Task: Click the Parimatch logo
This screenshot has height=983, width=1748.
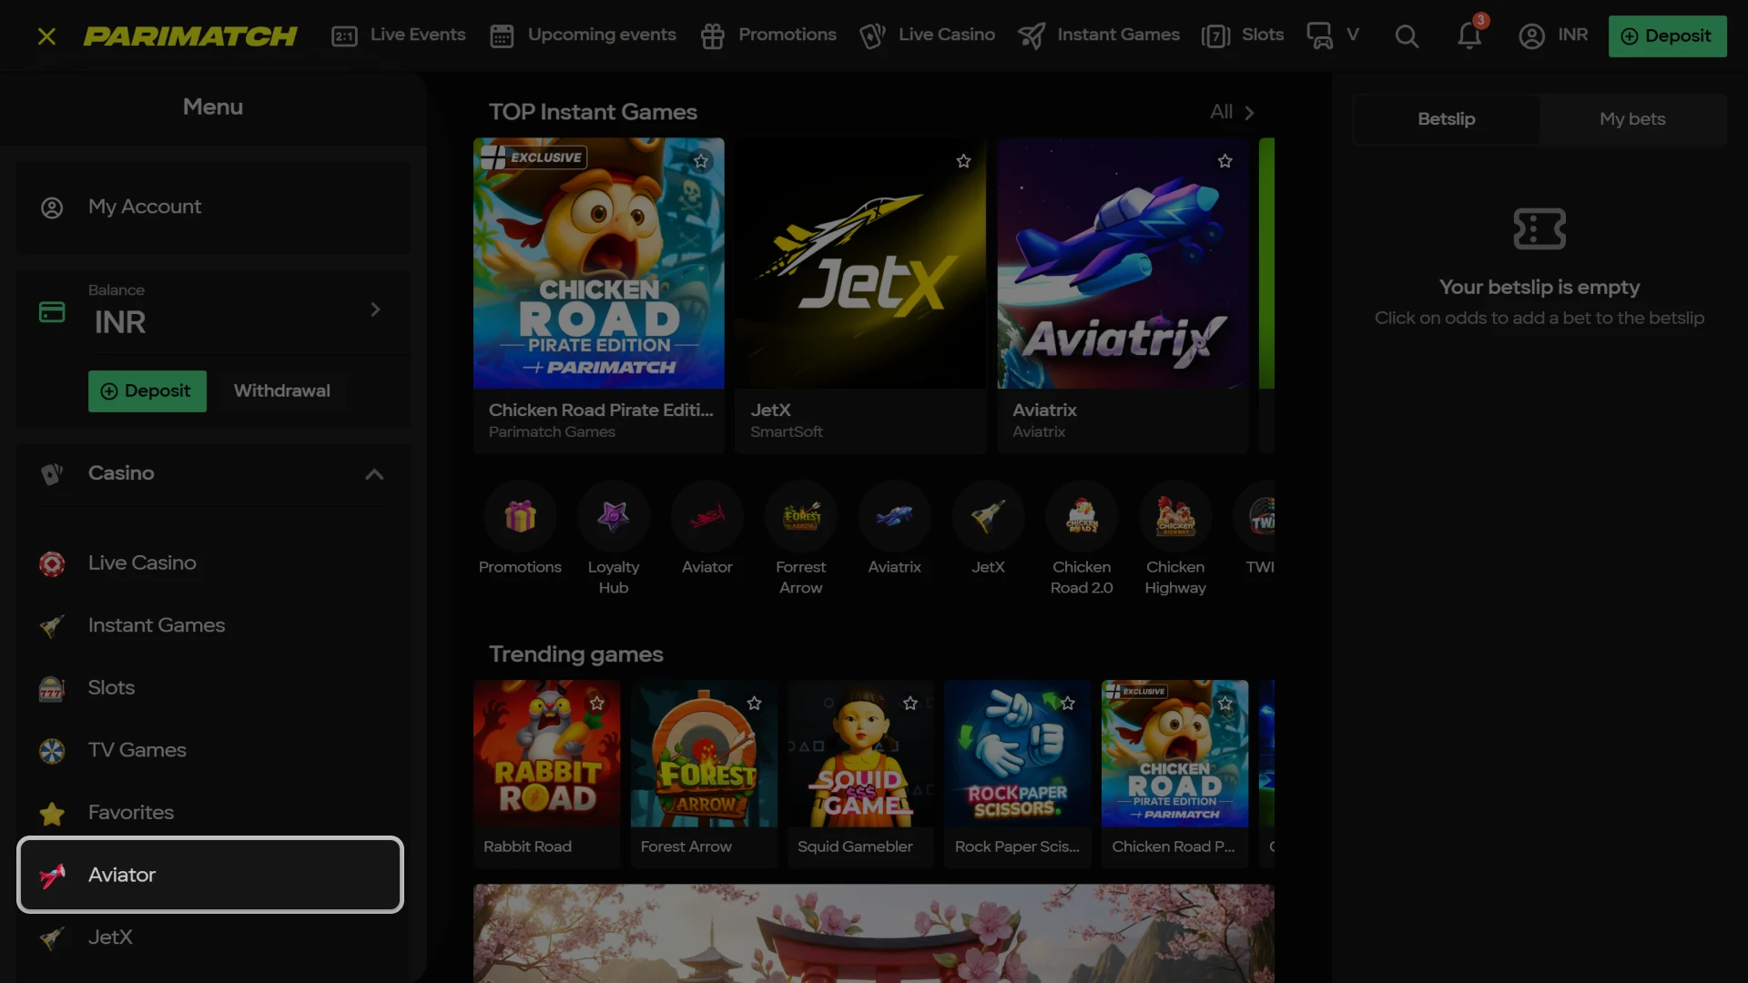Action: coord(190,36)
